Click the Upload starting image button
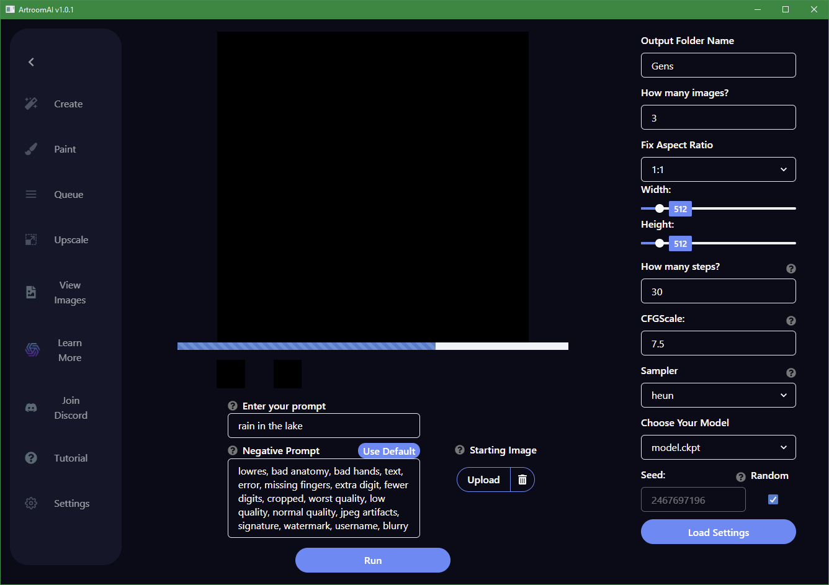 pyautogui.click(x=483, y=479)
